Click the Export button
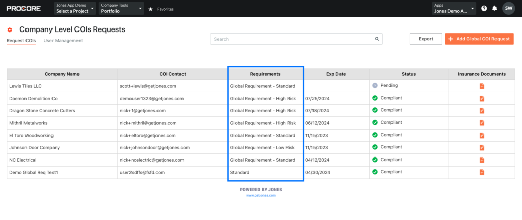 pyautogui.click(x=426, y=39)
